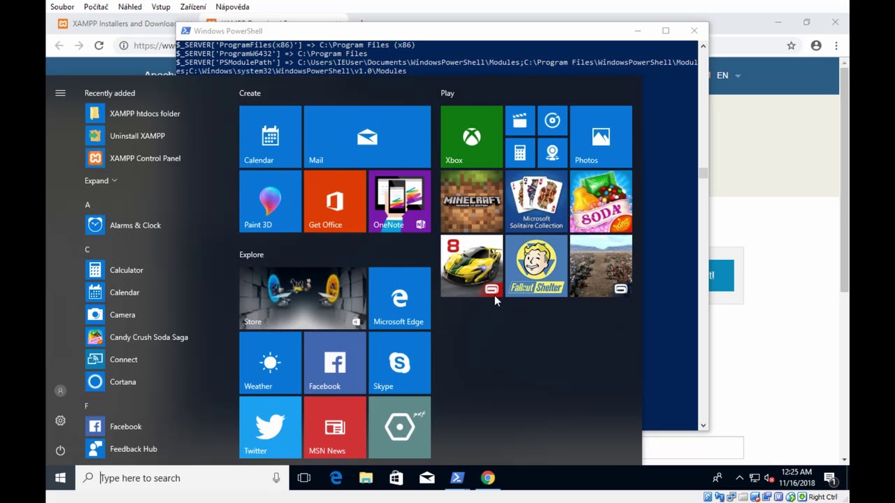Switch to PowerShell on the taskbar
The image size is (895, 503).
[x=457, y=478]
